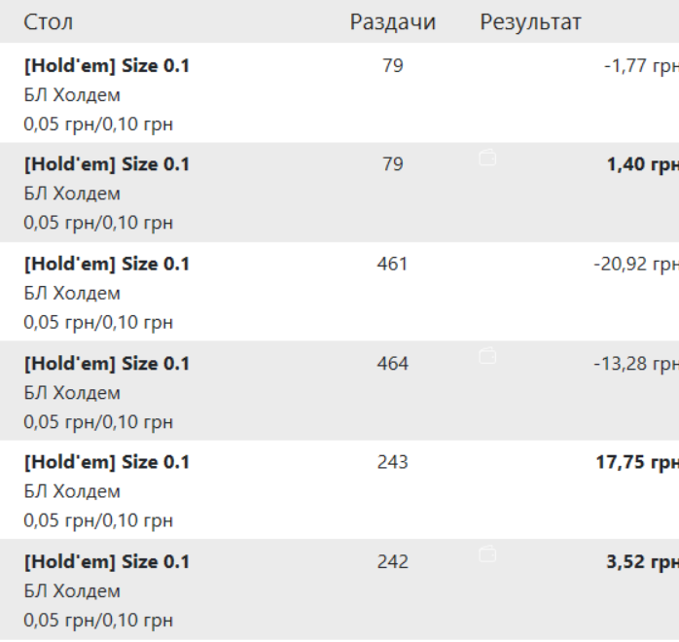Click the -20,92 грн result value
Image resolution: width=679 pixels, height=642 pixels.
(x=636, y=264)
